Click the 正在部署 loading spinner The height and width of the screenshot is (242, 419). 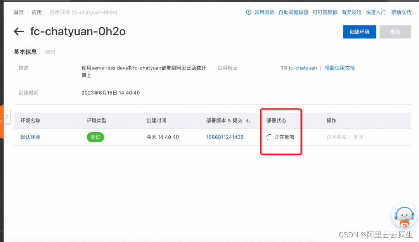270,137
